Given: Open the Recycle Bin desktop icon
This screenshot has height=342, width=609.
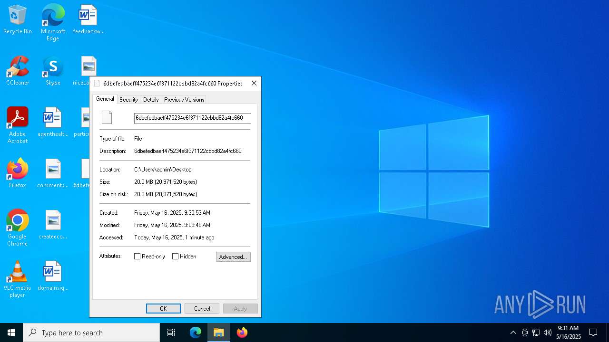Looking at the screenshot, I should click(18, 20).
